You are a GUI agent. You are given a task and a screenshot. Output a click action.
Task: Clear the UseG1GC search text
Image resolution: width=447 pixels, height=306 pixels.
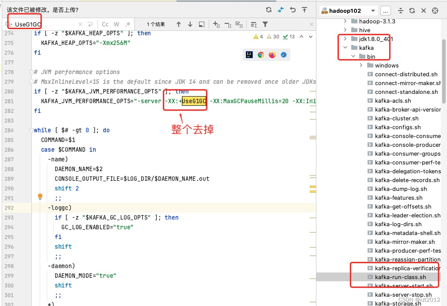coord(80,25)
